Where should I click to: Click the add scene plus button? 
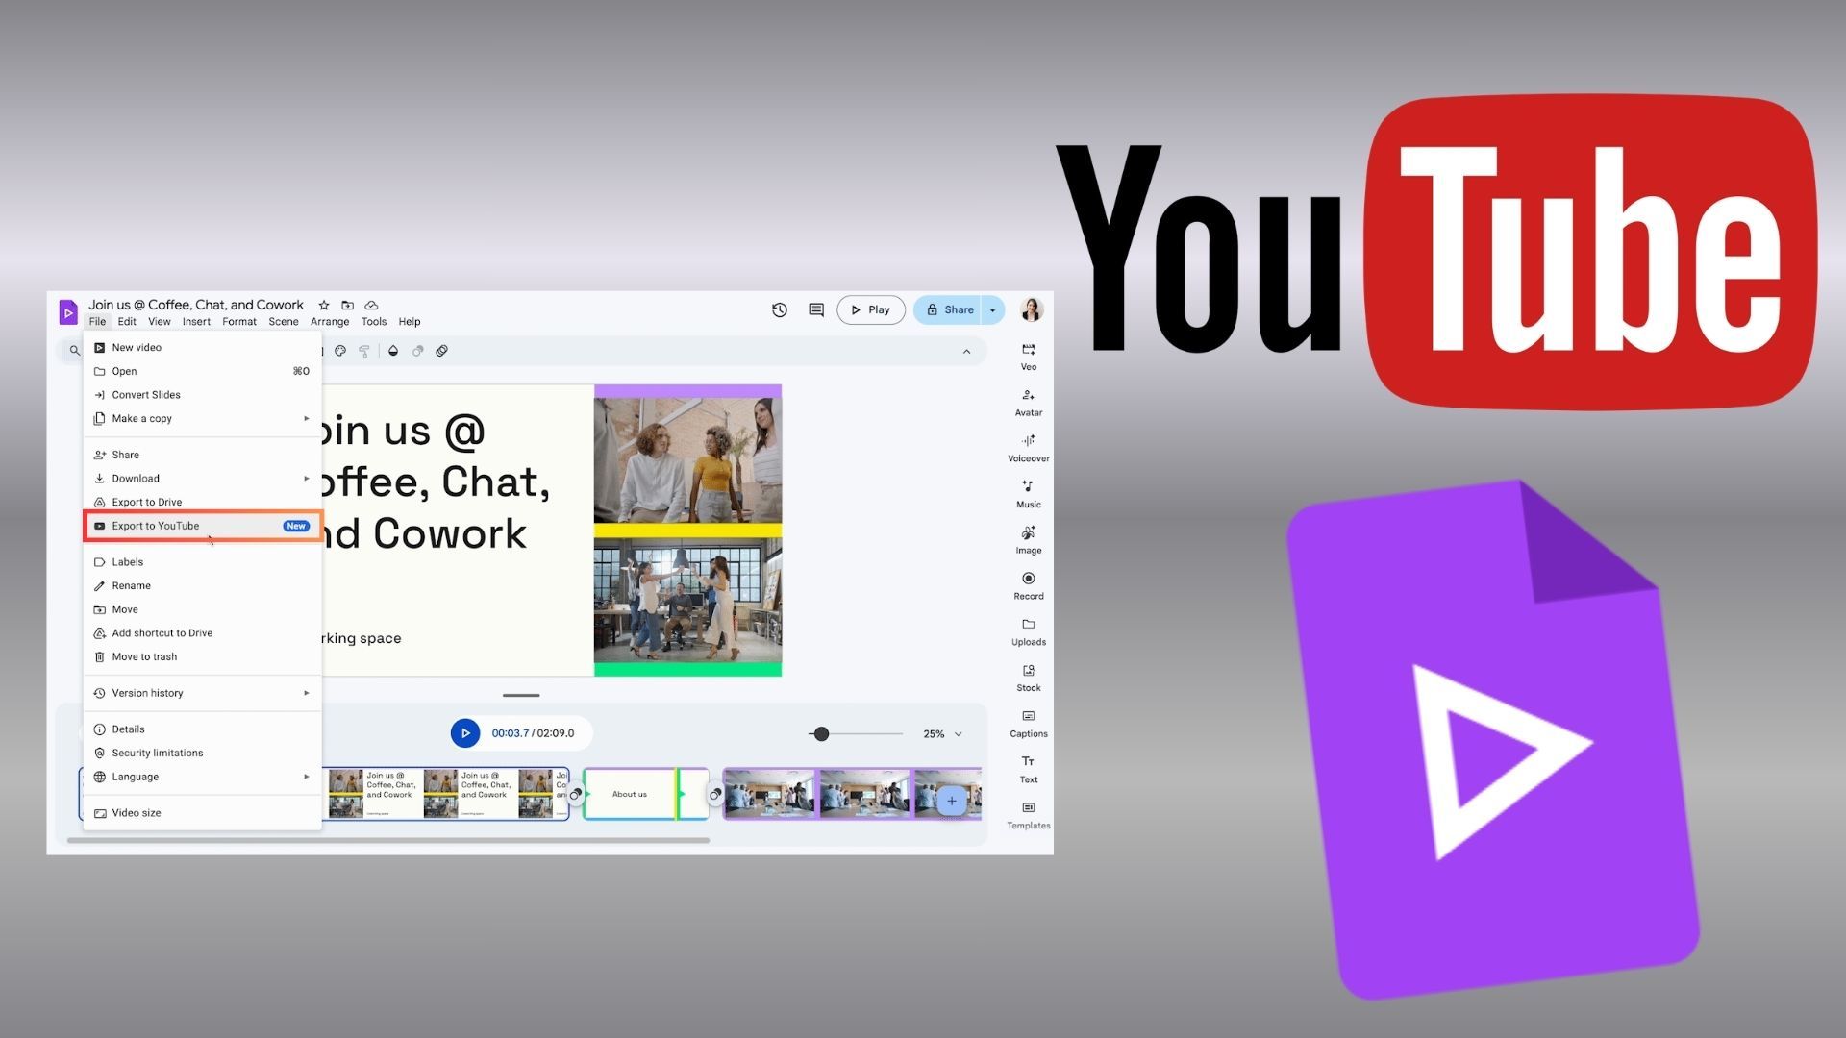(x=952, y=801)
